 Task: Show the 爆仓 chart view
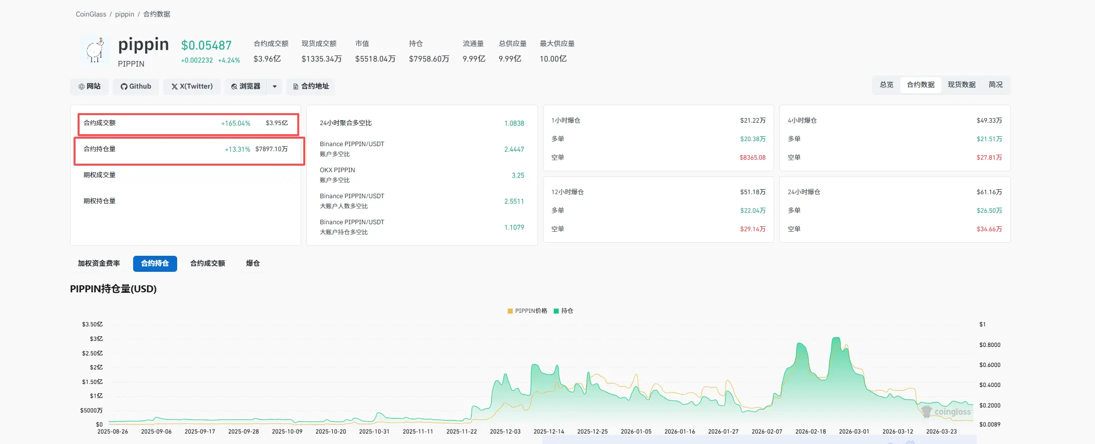click(x=253, y=263)
